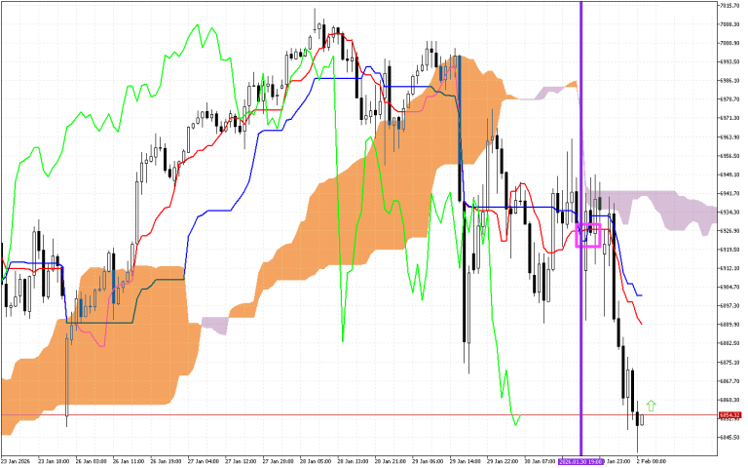The height and width of the screenshot is (468, 748).
Task: Click the 6860.30 price axis label
Action: [x=730, y=400]
